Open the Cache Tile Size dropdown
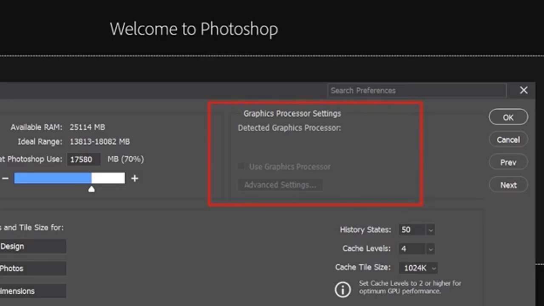Viewport: 544px width, 306px height. (x=418, y=268)
